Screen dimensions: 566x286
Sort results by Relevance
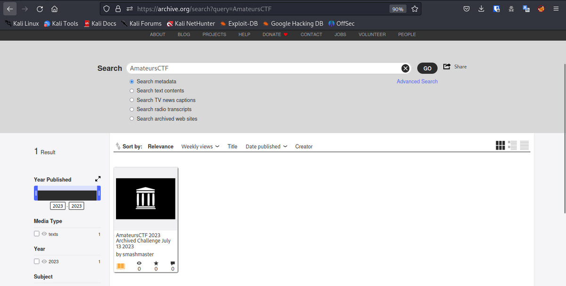point(160,147)
